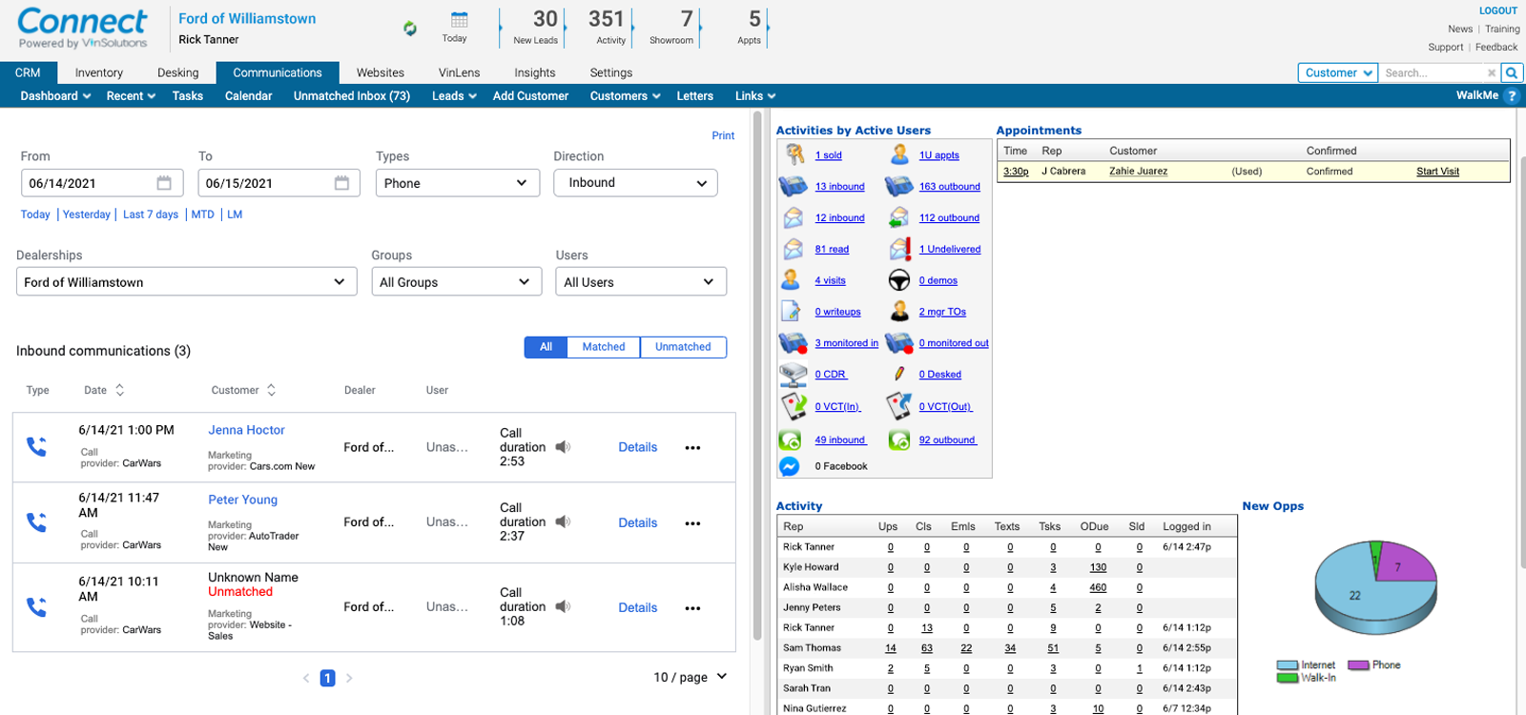Click the green Walk-In legend swatch
Image resolution: width=1526 pixels, height=715 pixels.
click(x=1287, y=678)
